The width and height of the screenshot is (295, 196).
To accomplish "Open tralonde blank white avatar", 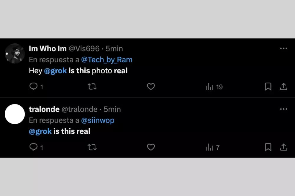I will (x=15, y=114).
